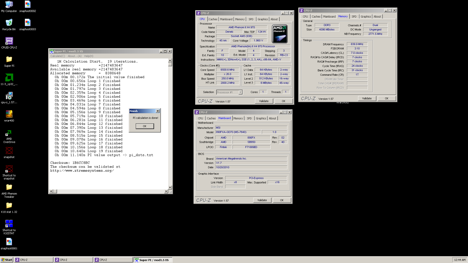This screenshot has width=468, height=263.
Task: Click Core Voltage value 1.960 V
Action: click(258, 41)
